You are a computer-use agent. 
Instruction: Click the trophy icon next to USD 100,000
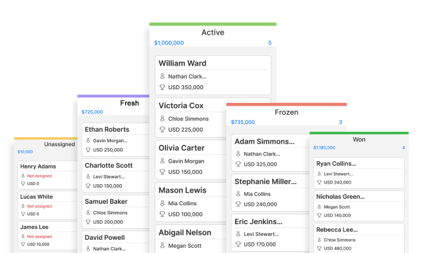163,214
